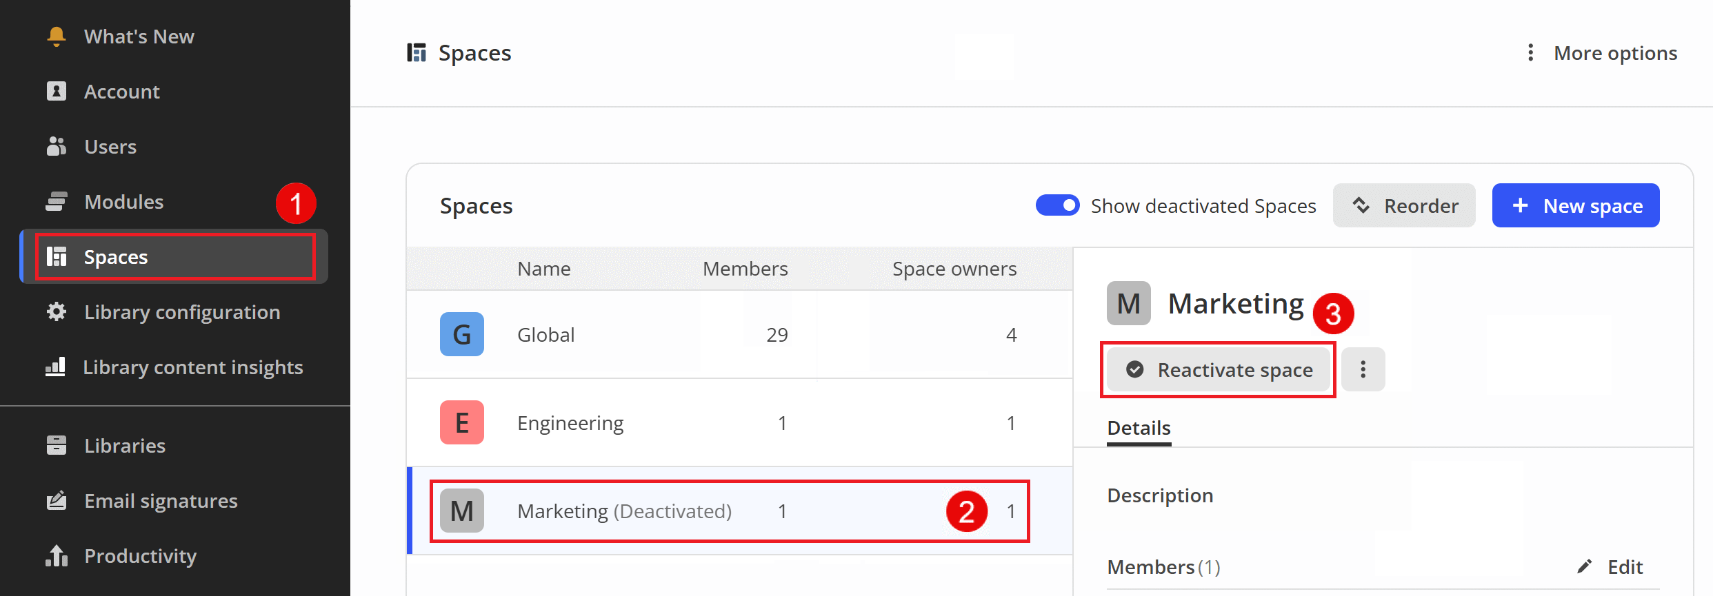Click the Reactivate space checkmark icon
Image resolution: width=1713 pixels, height=596 pixels.
[x=1135, y=369]
